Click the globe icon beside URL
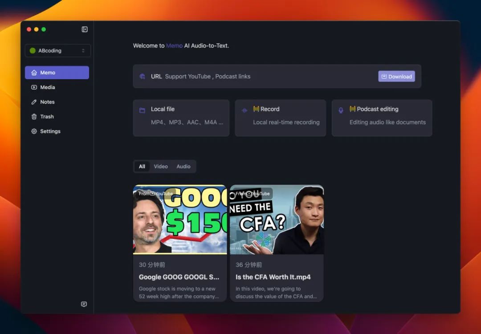Viewport: 481px width, 334px height. click(x=143, y=77)
